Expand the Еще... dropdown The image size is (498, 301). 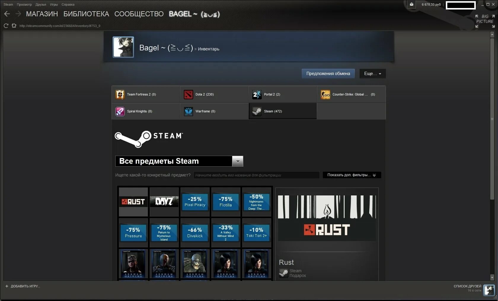click(373, 74)
